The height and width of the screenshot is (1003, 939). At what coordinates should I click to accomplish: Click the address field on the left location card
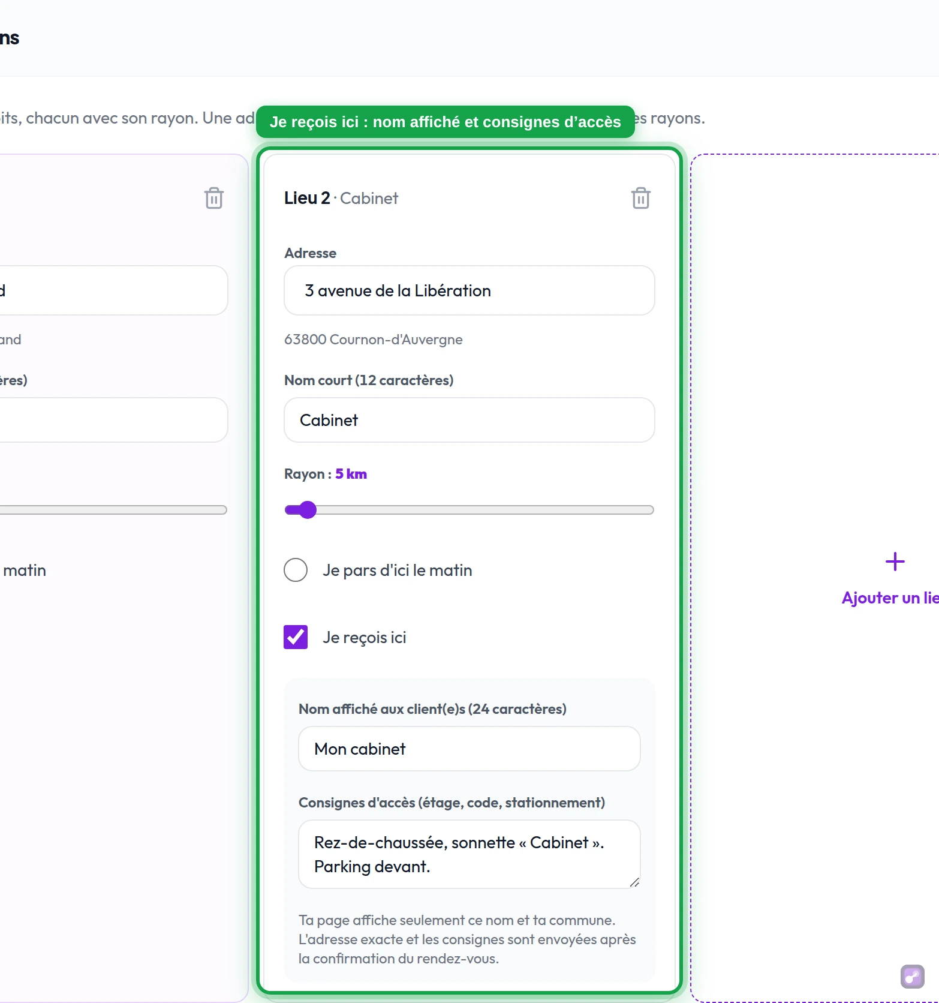(113, 290)
